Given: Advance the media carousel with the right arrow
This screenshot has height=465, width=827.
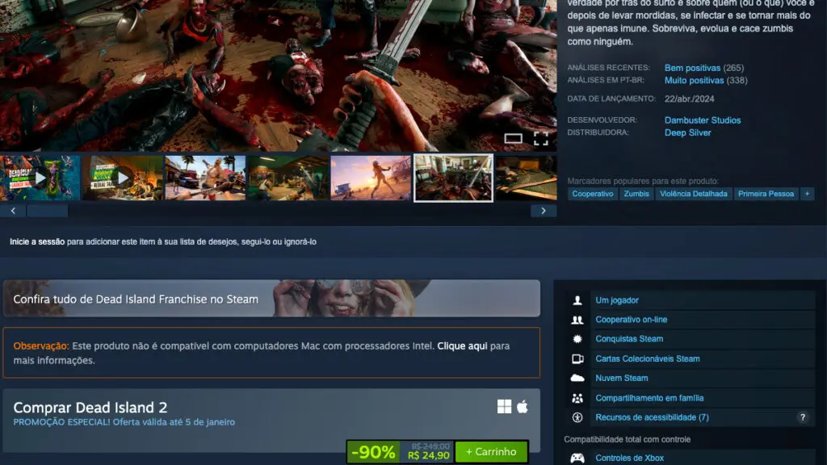Looking at the screenshot, I should 544,209.
